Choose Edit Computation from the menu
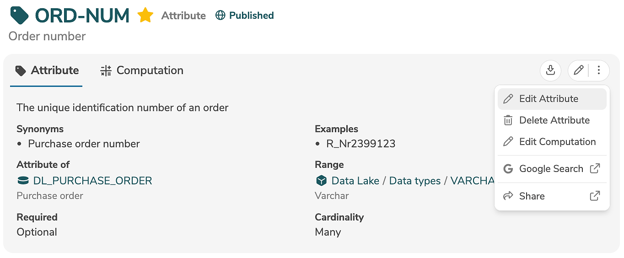 point(557,142)
